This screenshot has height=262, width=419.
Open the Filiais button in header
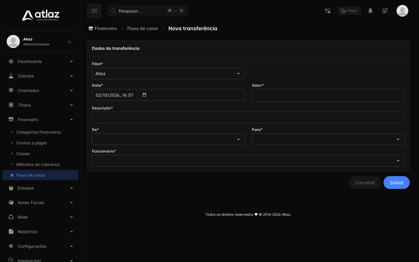point(349,11)
